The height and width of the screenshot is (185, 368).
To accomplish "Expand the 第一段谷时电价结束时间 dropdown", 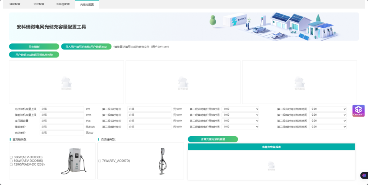I will pos(328,109).
